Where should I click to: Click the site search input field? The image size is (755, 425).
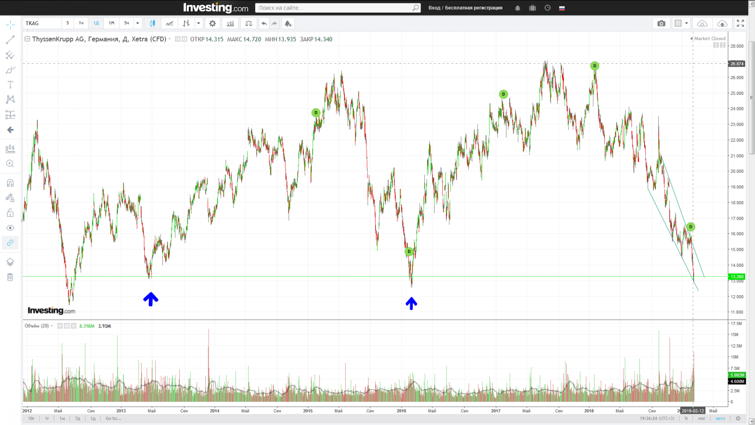tap(334, 8)
